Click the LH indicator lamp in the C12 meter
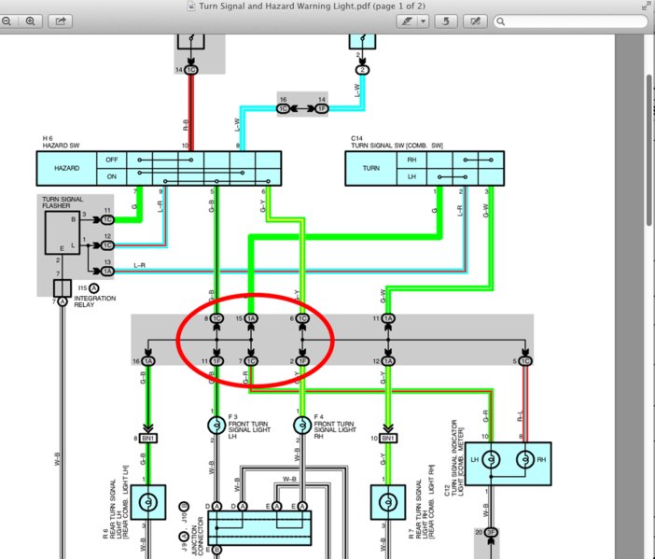Viewport: 655px width, 559px height. pos(491,459)
